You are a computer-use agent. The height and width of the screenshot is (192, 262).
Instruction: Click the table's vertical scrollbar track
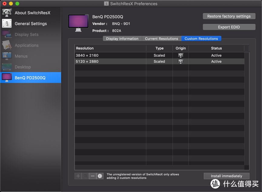coord(247,109)
